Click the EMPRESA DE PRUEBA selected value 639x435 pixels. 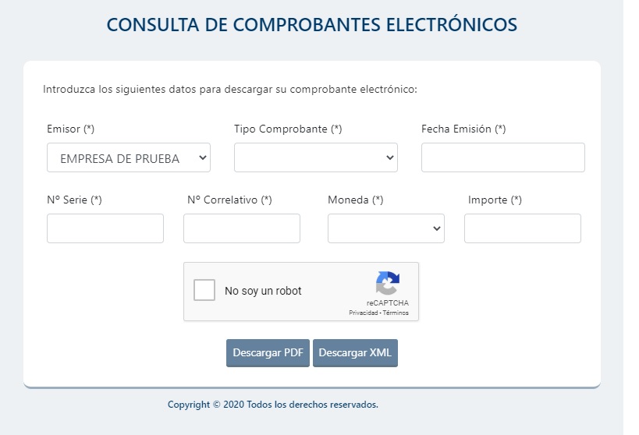[x=120, y=158]
